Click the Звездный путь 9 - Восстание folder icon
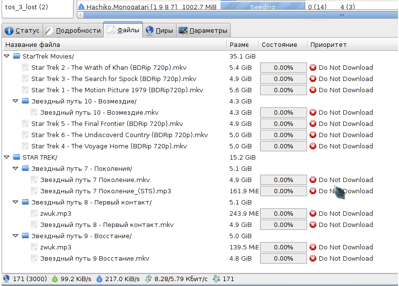The image size is (399, 286). pos(25,235)
